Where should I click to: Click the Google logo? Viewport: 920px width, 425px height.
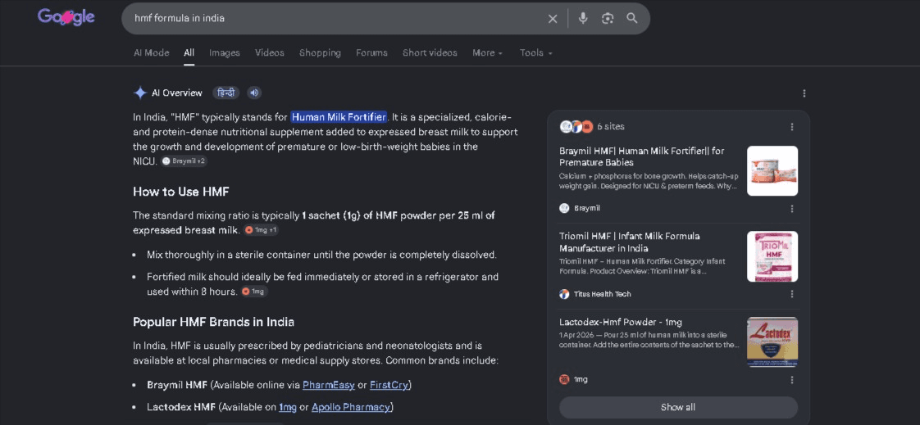click(66, 17)
